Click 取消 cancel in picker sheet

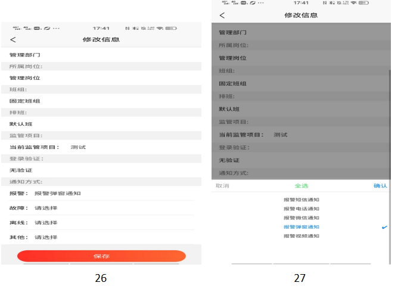pyautogui.click(x=222, y=185)
